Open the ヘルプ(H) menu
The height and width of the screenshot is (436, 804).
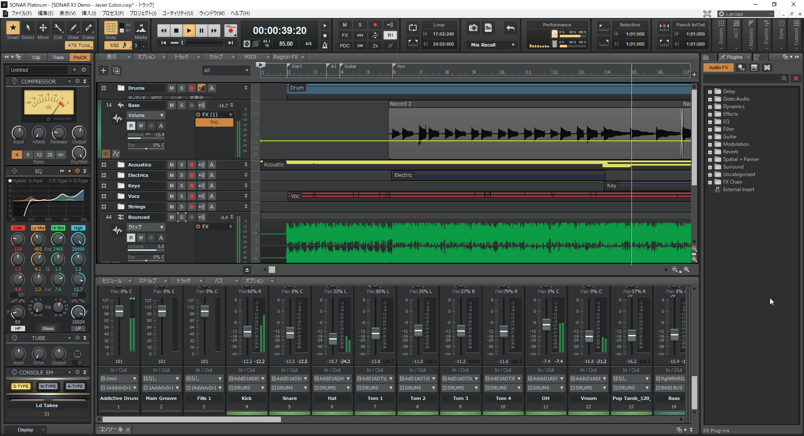tap(240, 13)
